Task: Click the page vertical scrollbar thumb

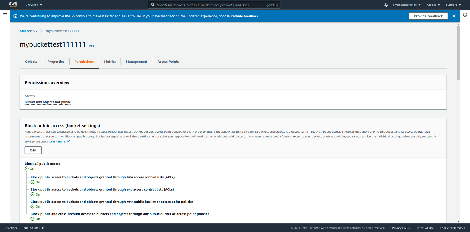Action: pyautogui.click(x=458, y=53)
